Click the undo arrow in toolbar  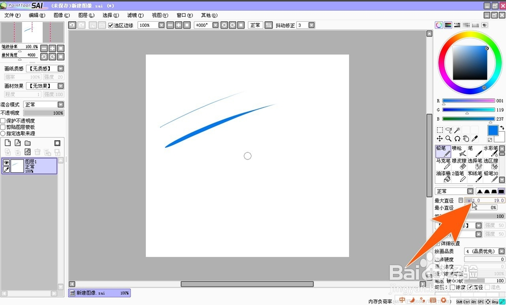73,25
